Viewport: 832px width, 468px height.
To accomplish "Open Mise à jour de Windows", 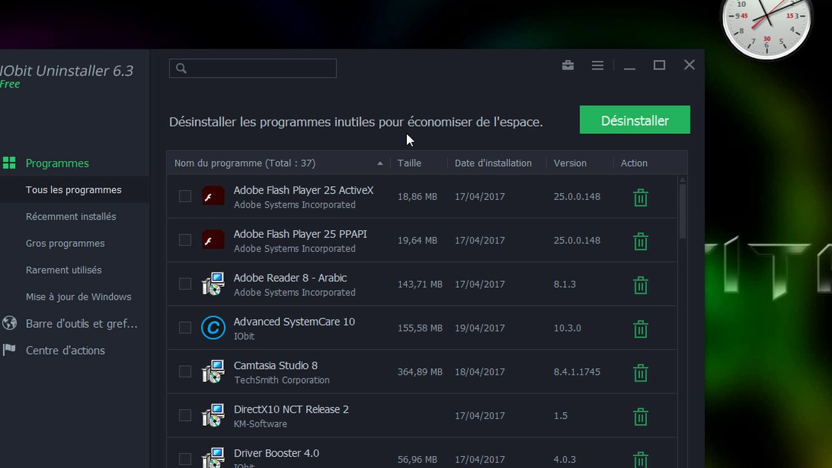I will tap(79, 296).
